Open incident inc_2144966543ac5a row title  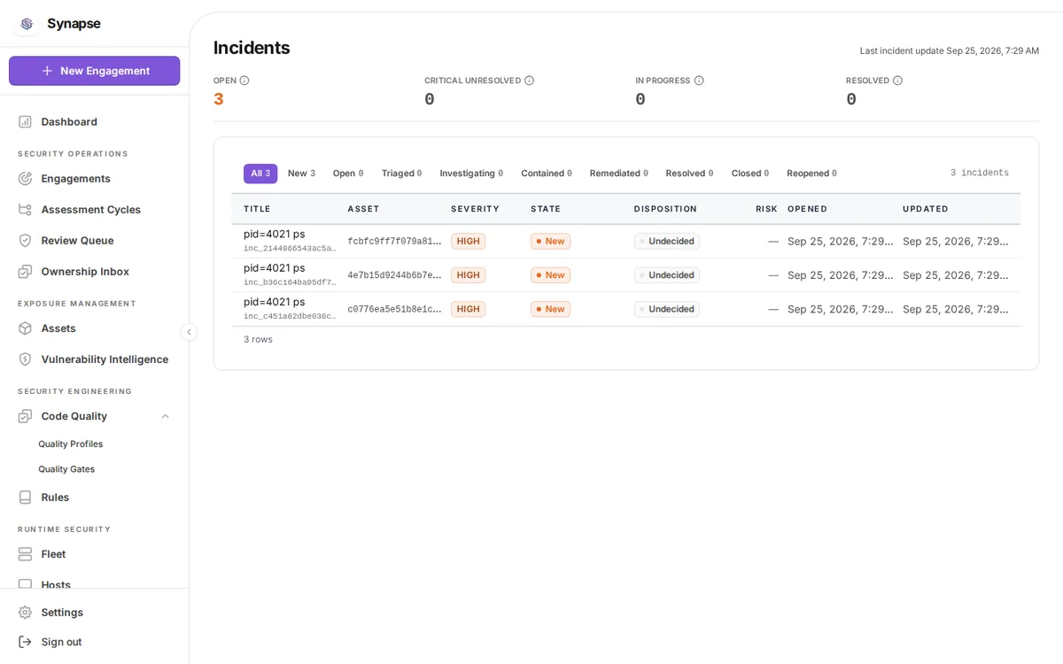[275, 234]
